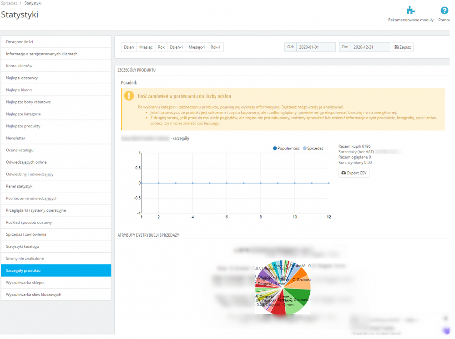Open Wyszukiwarka sklepu statistics
This screenshot has height=339, width=455.
pos(56,283)
